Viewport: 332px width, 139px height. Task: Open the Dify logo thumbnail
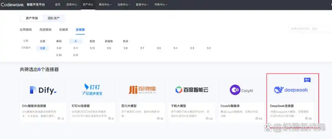[x=43, y=90]
